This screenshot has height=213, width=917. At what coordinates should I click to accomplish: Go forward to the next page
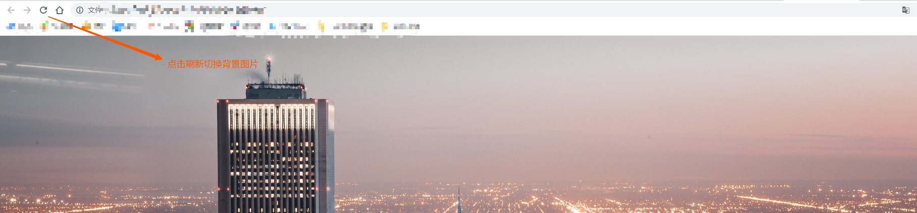(x=27, y=10)
